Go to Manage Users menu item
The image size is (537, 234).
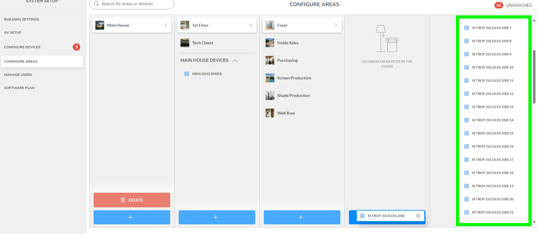coord(18,75)
